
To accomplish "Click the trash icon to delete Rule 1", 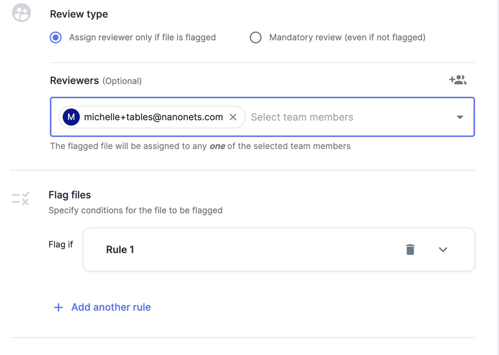I will 410,250.
